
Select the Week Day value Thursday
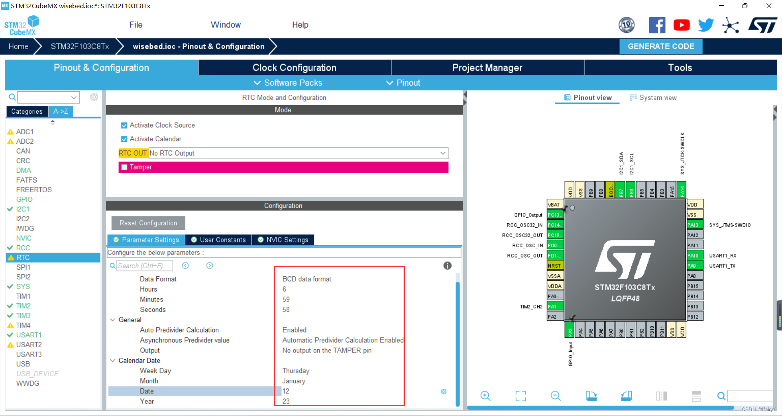click(x=296, y=371)
